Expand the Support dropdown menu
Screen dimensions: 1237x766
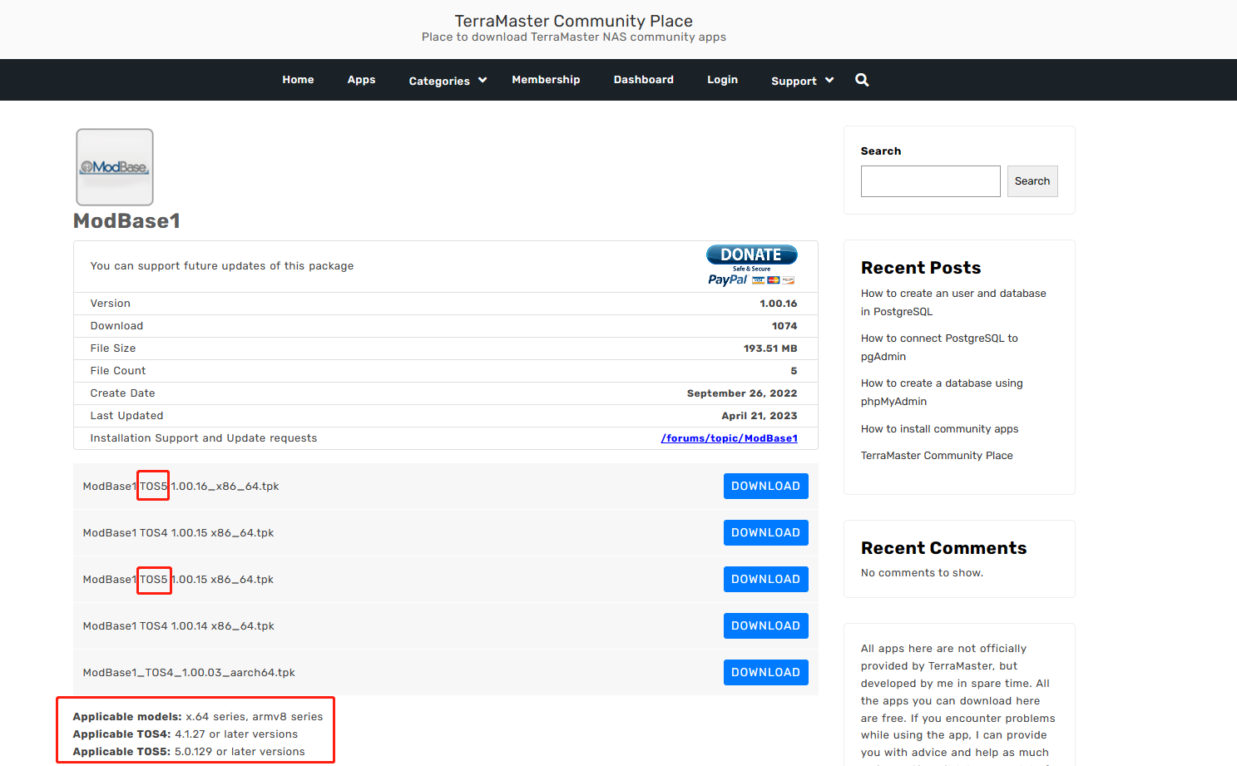click(x=802, y=81)
